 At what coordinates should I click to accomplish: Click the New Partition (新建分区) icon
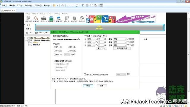pyautogui.click(x=59, y=19)
